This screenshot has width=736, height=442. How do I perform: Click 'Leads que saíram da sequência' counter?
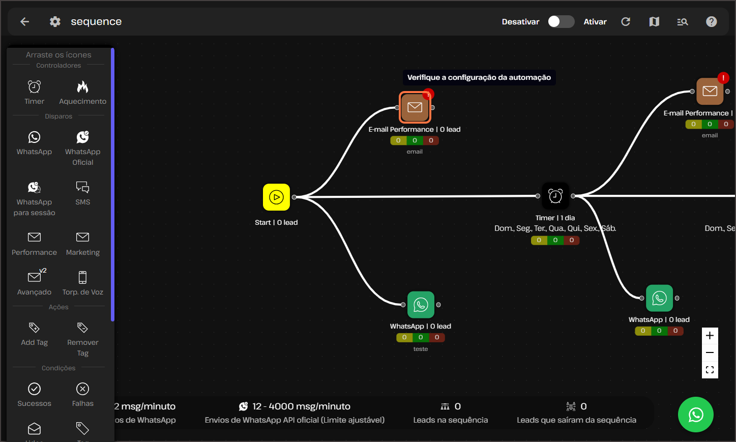click(x=576, y=413)
